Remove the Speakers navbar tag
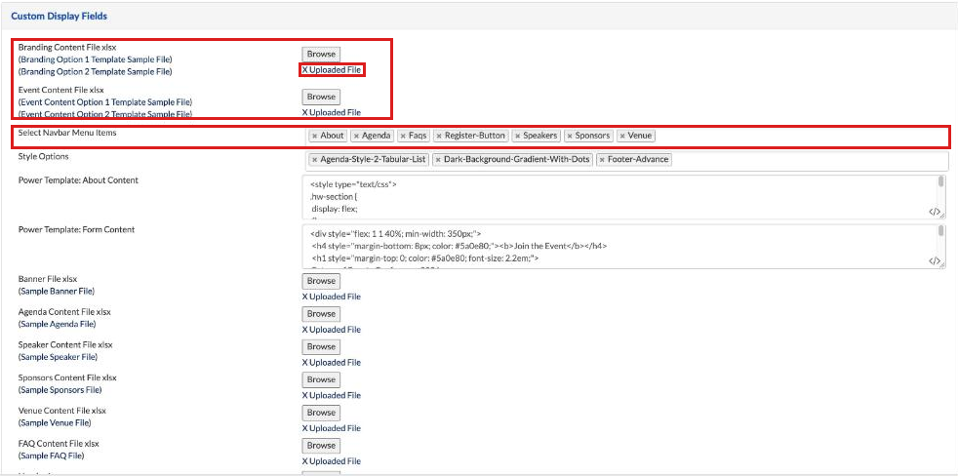 [517, 136]
